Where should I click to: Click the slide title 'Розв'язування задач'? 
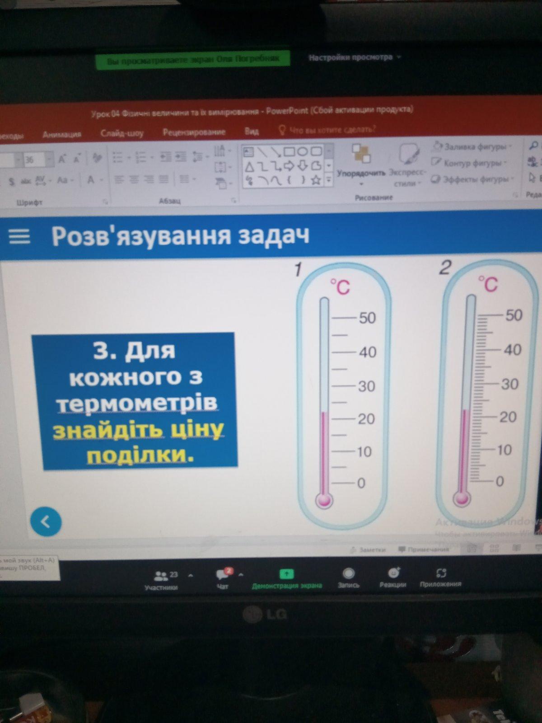[180, 236]
